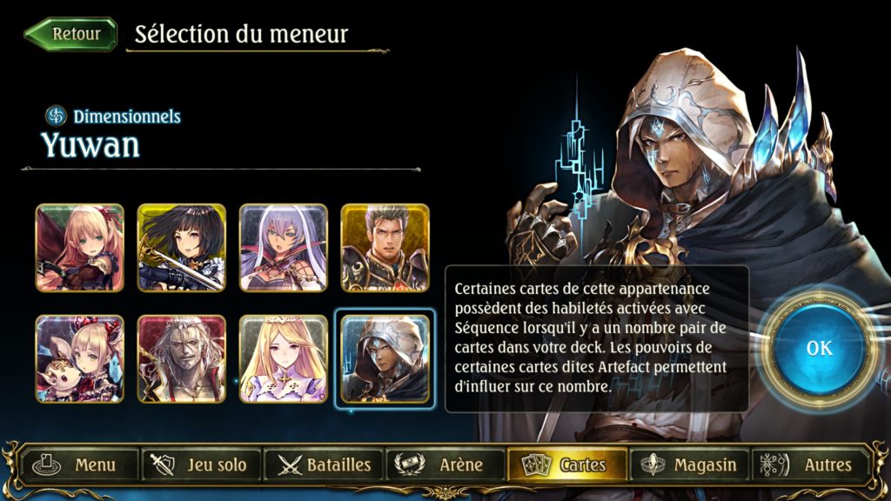Select the blonde tiara woman leader portrait

click(x=283, y=359)
